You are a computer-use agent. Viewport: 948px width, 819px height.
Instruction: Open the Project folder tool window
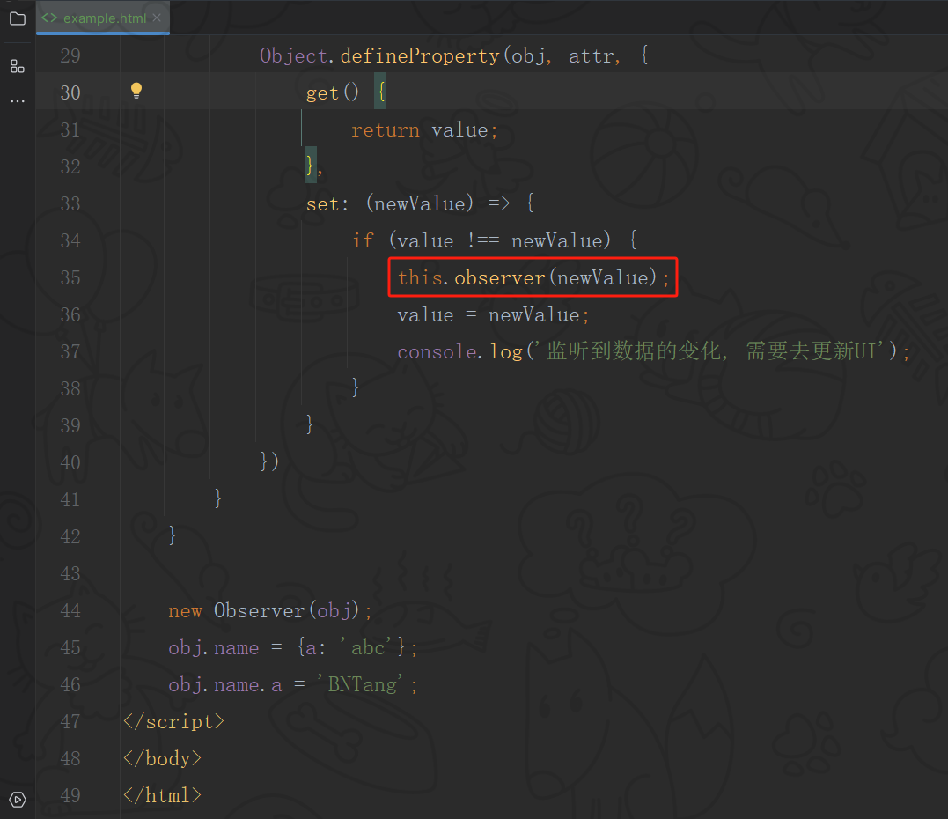coord(18,18)
